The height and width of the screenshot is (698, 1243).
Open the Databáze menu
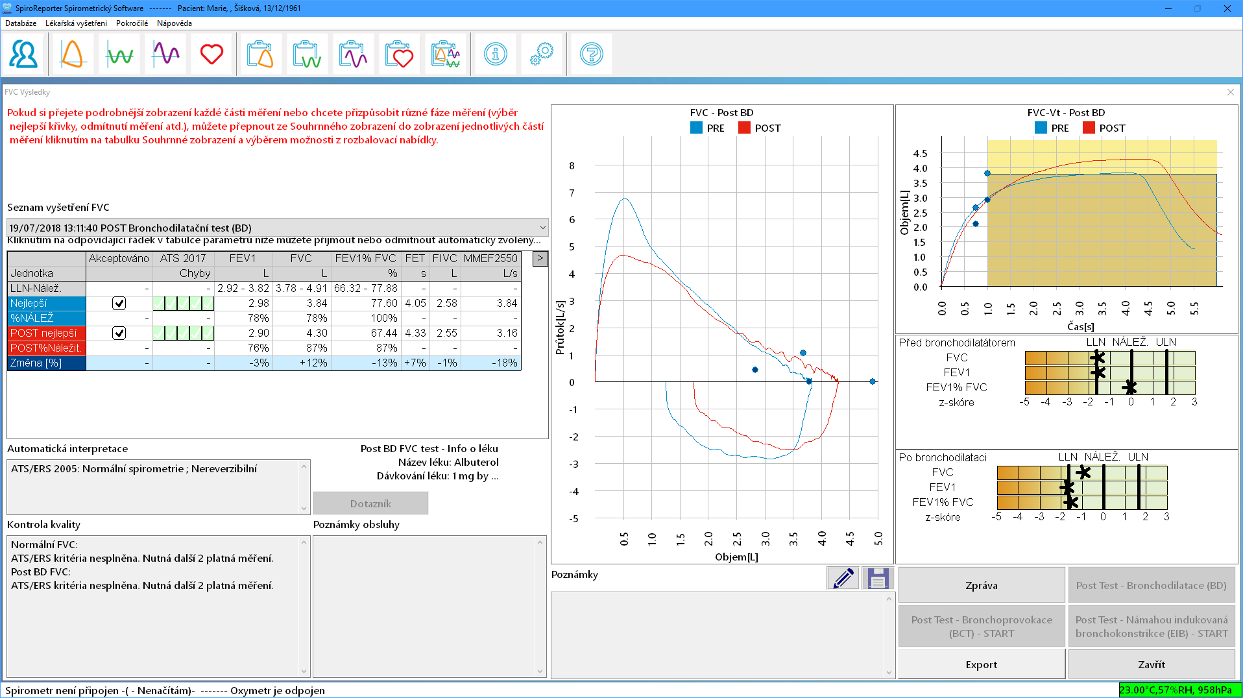[21, 23]
